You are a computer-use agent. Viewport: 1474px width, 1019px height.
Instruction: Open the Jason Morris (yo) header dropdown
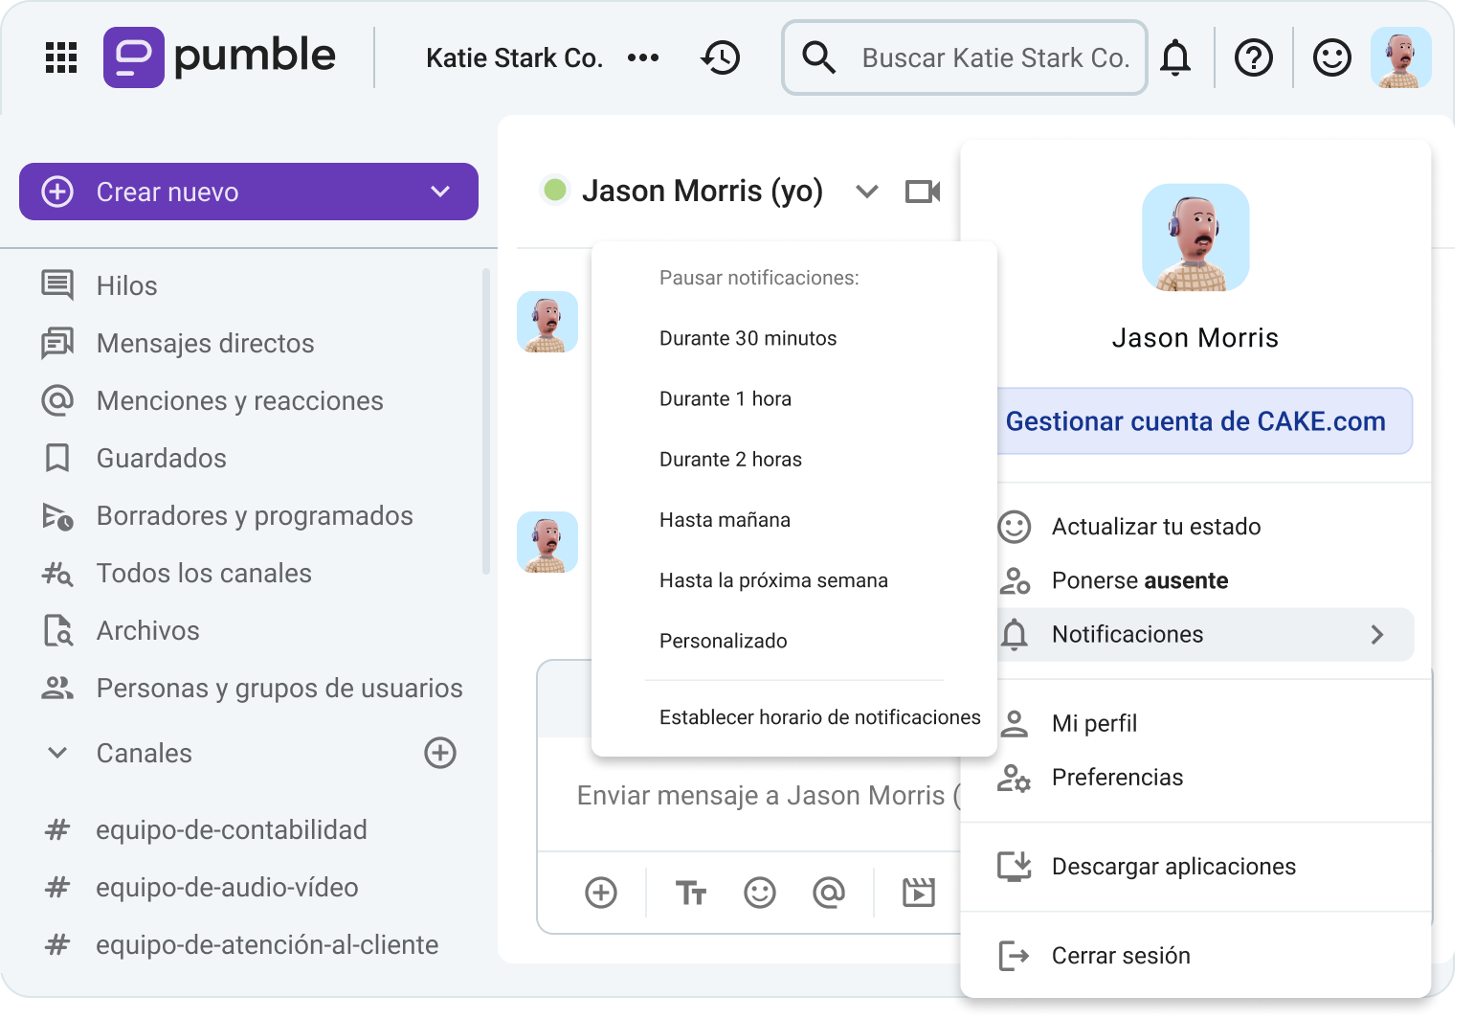tap(866, 191)
